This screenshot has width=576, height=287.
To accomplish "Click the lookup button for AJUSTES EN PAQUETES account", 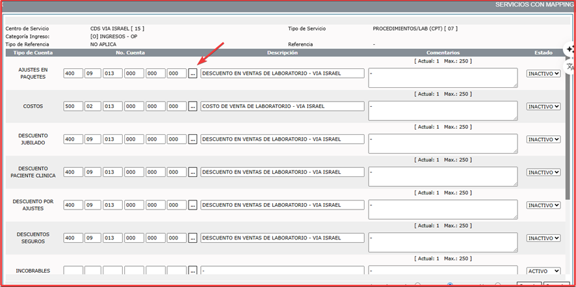I will pyautogui.click(x=192, y=74).
